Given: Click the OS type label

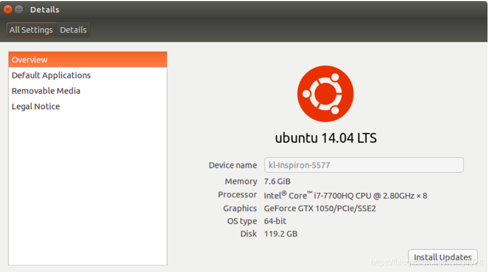Looking at the screenshot, I should [x=242, y=221].
